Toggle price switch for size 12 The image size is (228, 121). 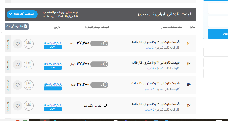99,64
